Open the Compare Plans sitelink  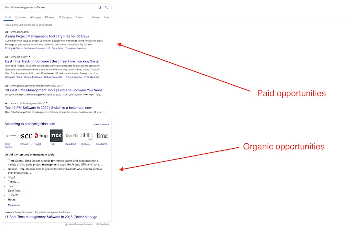pyautogui.click(x=14, y=77)
